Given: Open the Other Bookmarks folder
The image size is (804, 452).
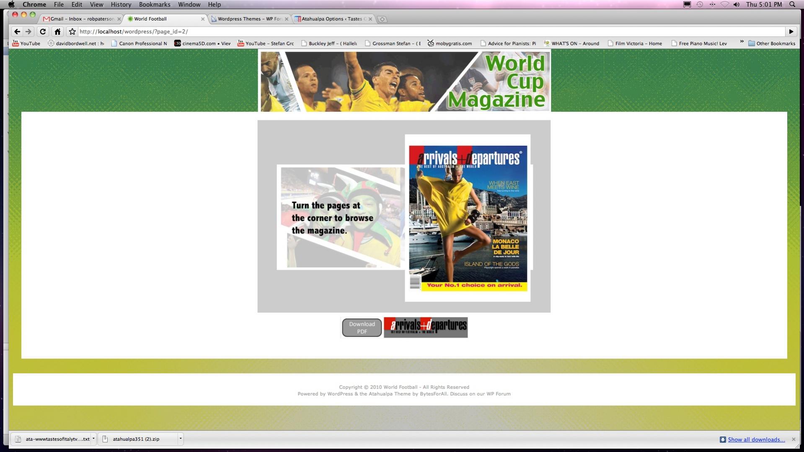Looking at the screenshot, I should pos(772,43).
